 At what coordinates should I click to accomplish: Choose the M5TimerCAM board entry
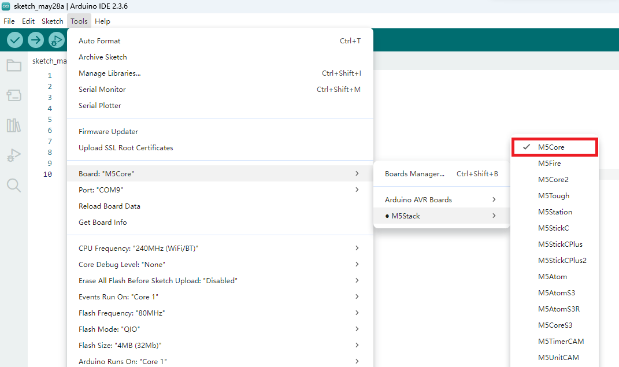(x=555, y=342)
